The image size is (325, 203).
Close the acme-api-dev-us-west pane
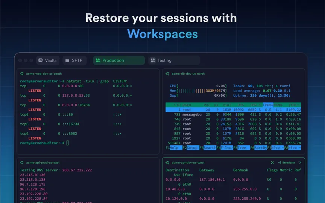click(x=300, y=163)
